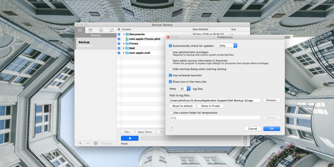Image resolution: width=334 pixels, height=167 pixels.
Task: Click the plus icon to add a project
Action: (80, 143)
